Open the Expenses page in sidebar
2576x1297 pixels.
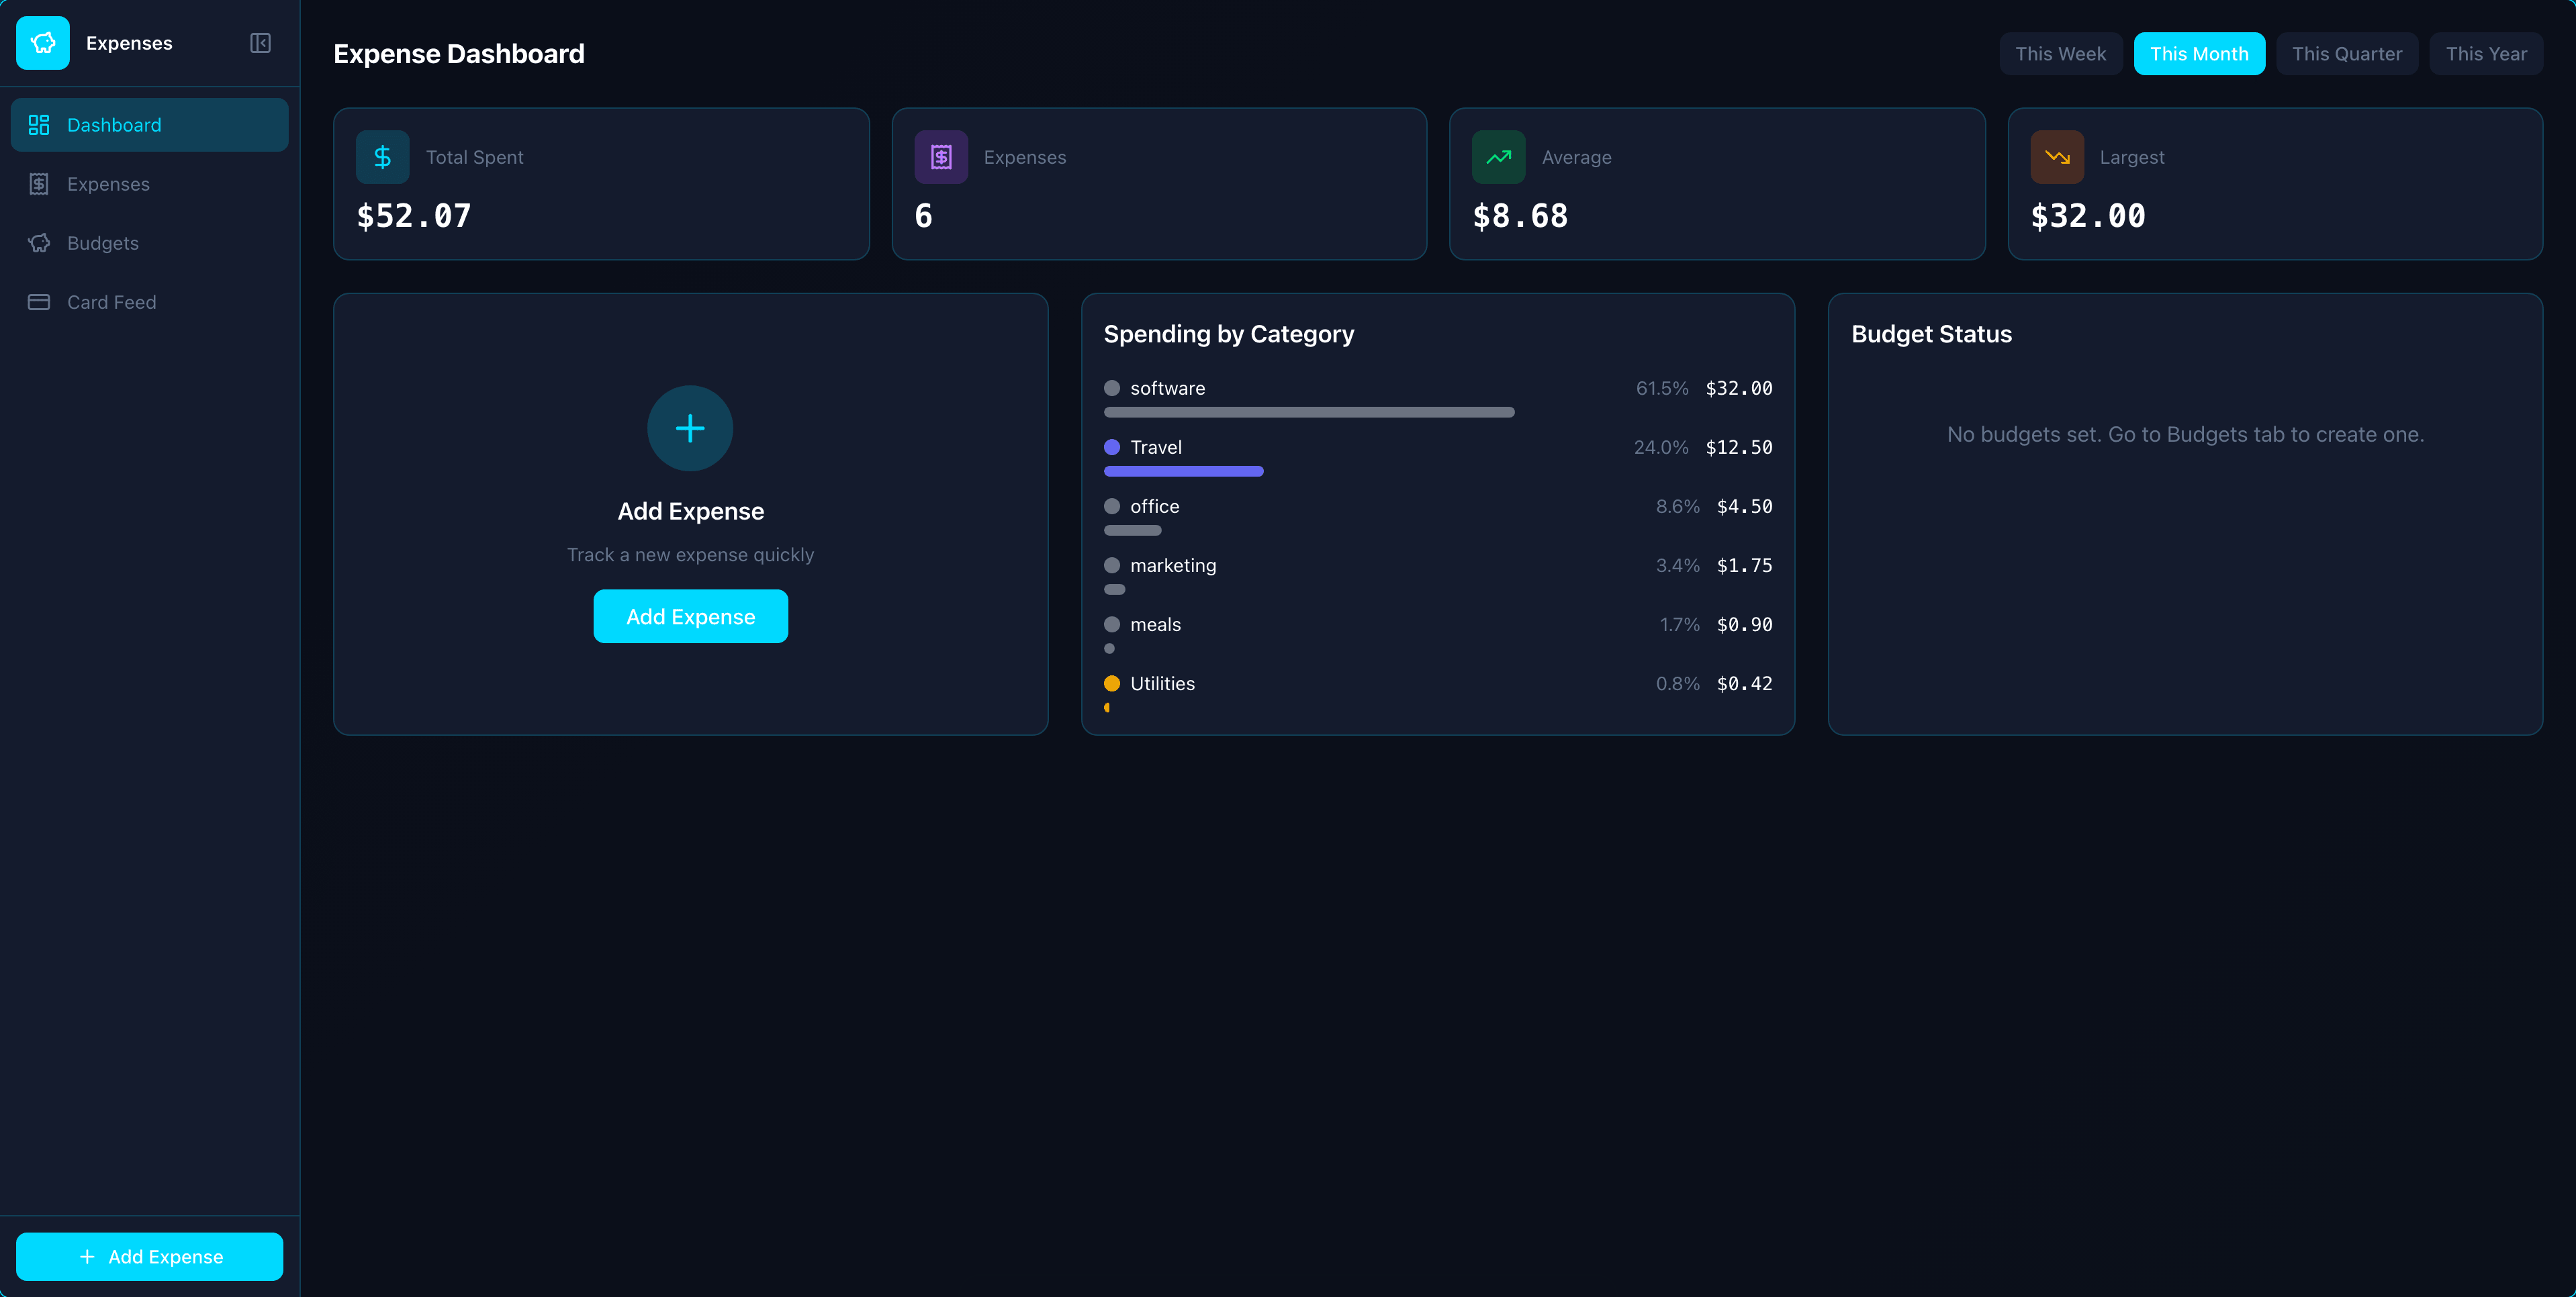(x=150, y=184)
